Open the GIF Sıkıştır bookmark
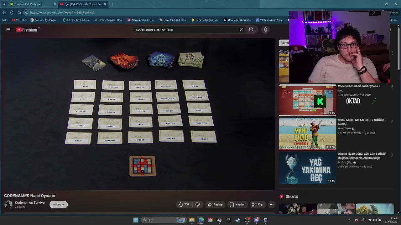 click(x=76, y=20)
